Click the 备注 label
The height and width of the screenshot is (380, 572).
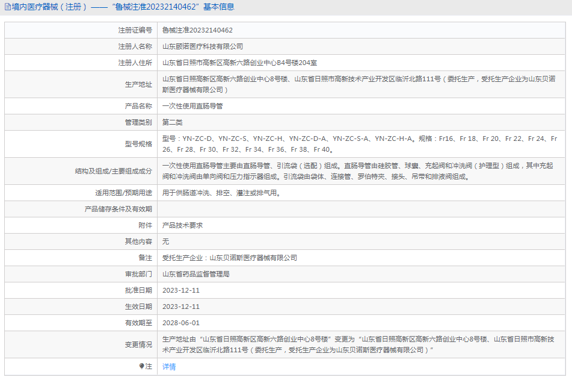coord(145,258)
